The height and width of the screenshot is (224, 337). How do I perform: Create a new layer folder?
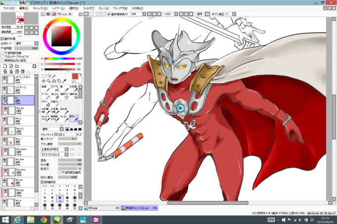[x=17, y=66]
